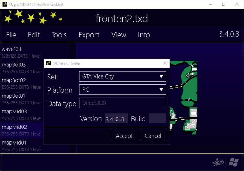Screen dimensions: 244x171
Task: Expand the Platform dropdown showing PC
Action: point(123,89)
